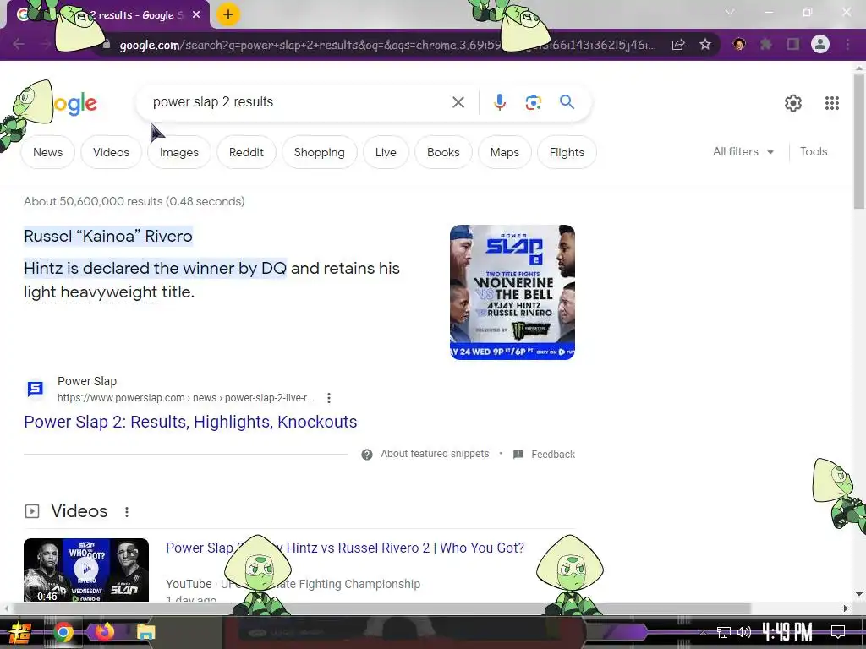The width and height of the screenshot is (866, 649).
Task: Click the volume speaker tray icon
Action: [744, 632]
